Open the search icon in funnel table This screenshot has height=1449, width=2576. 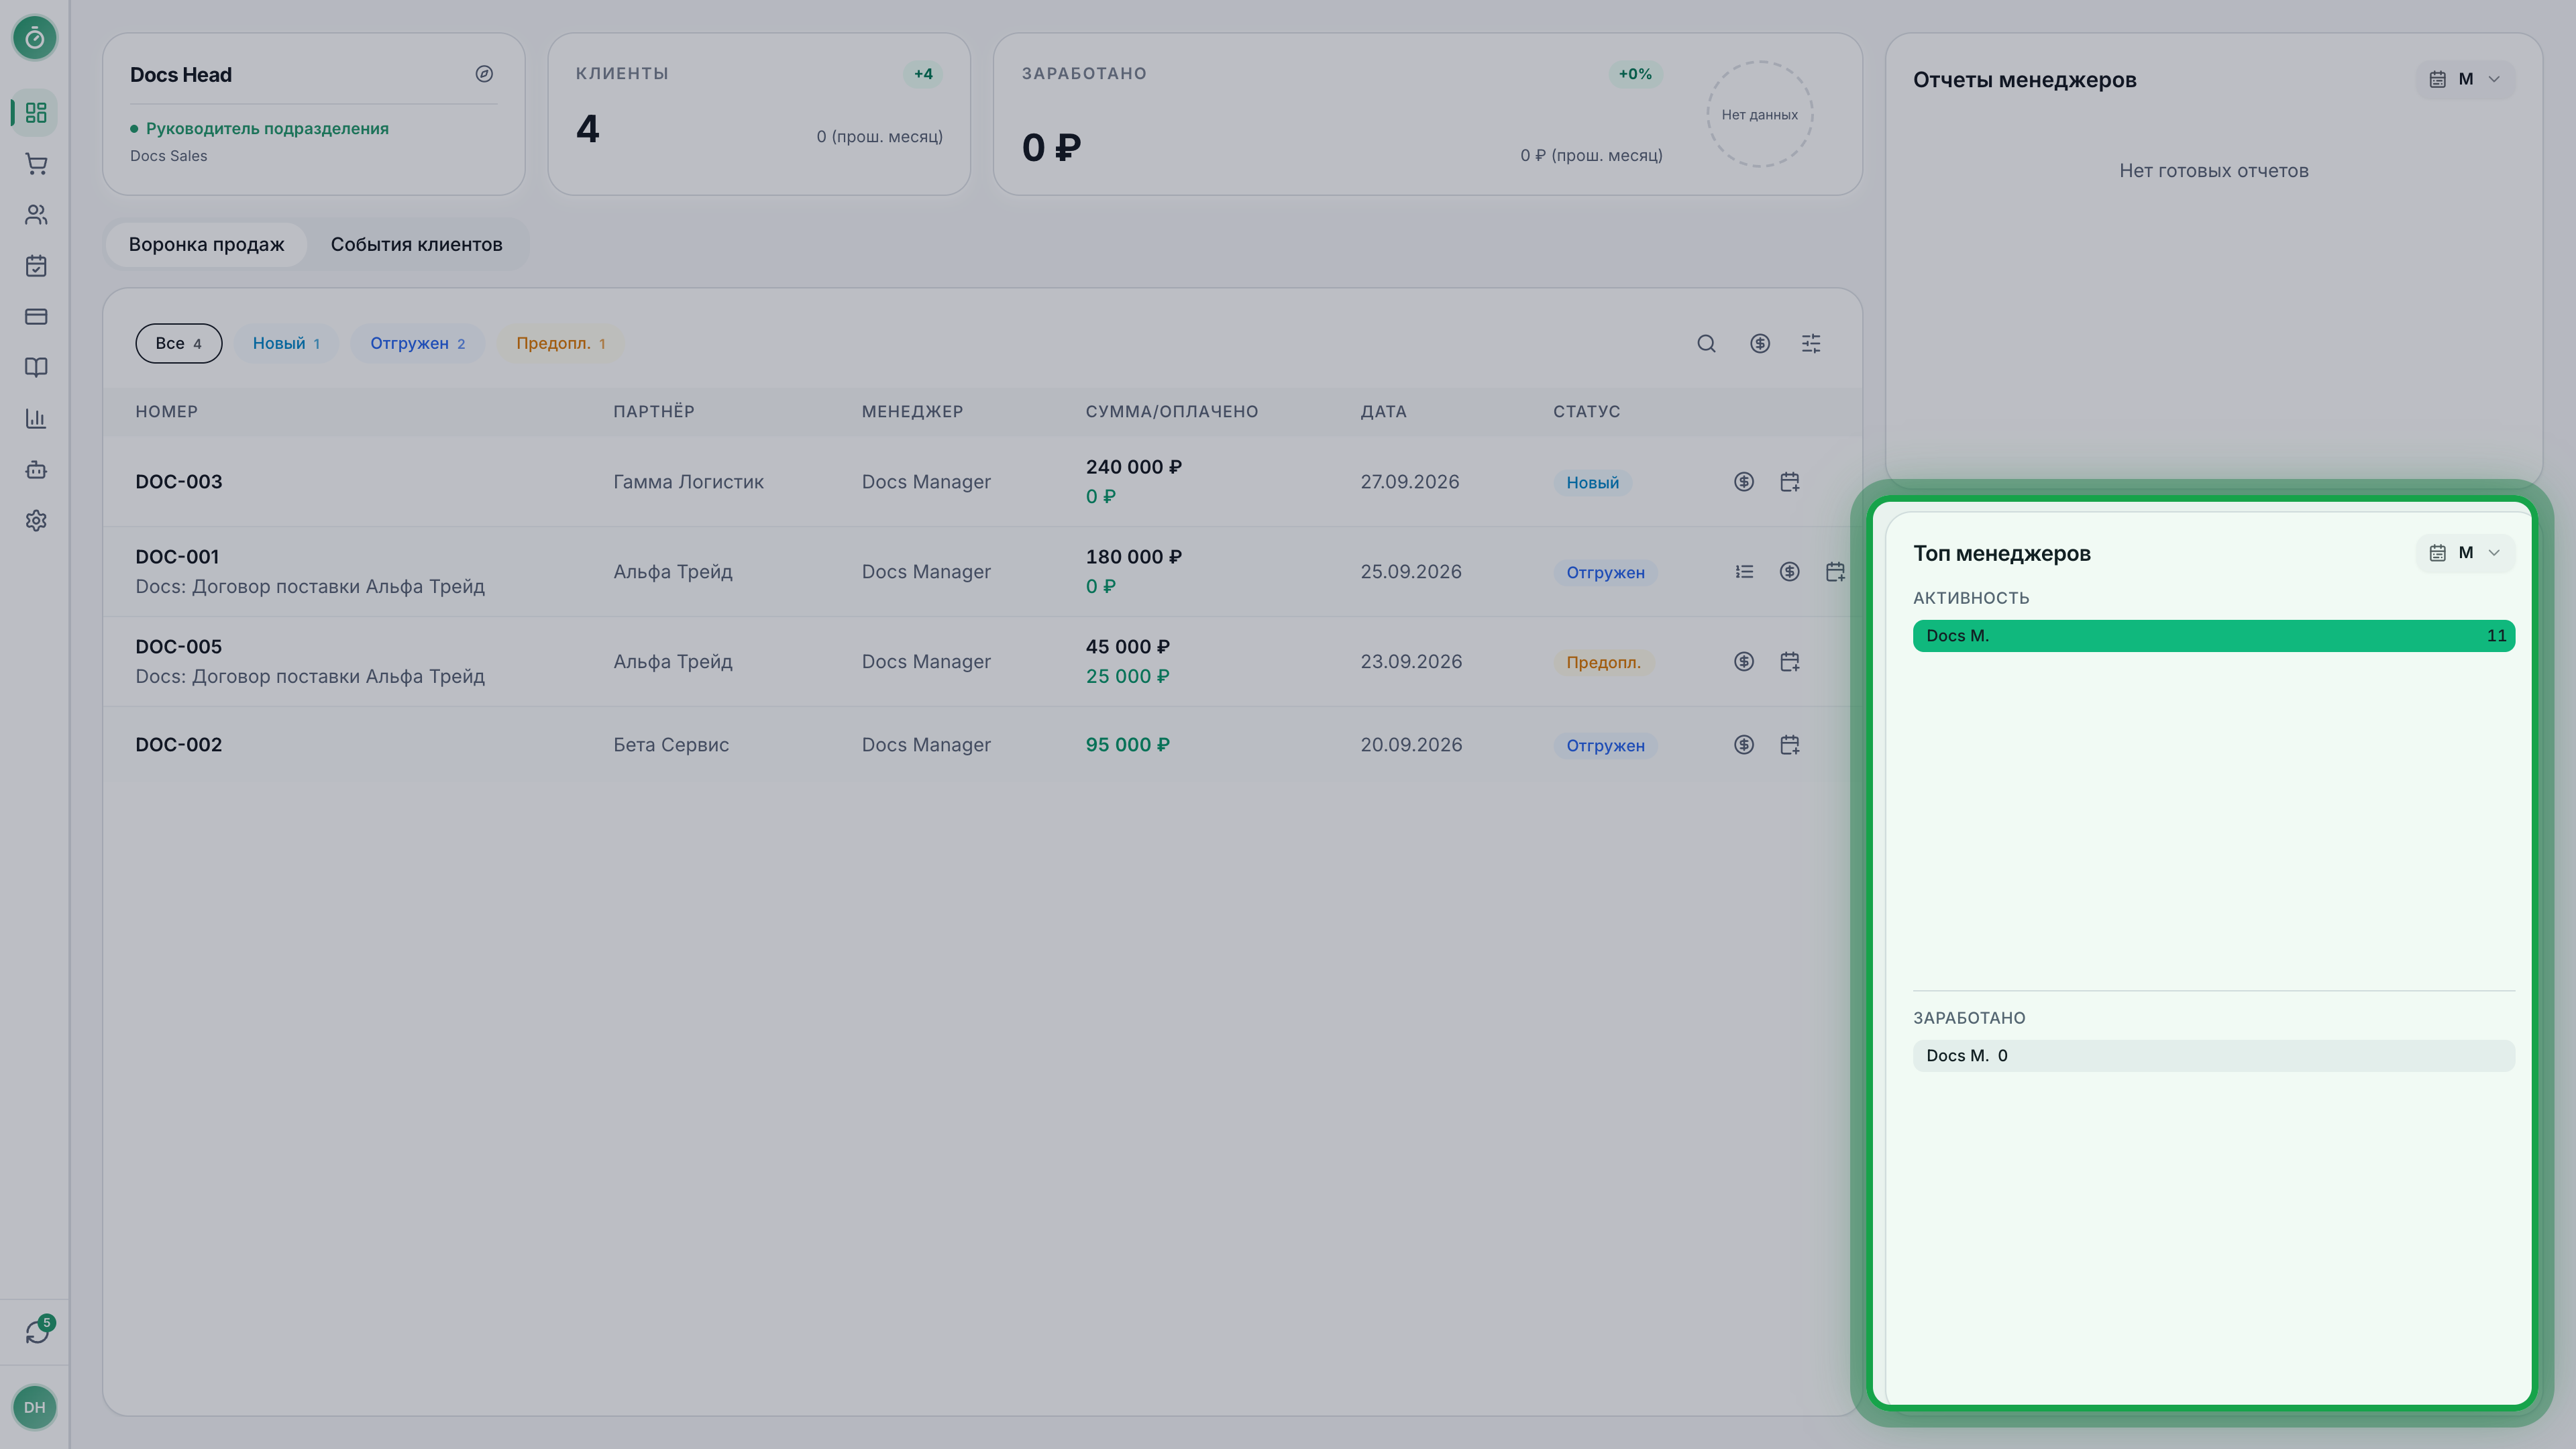coord(1707,344)
